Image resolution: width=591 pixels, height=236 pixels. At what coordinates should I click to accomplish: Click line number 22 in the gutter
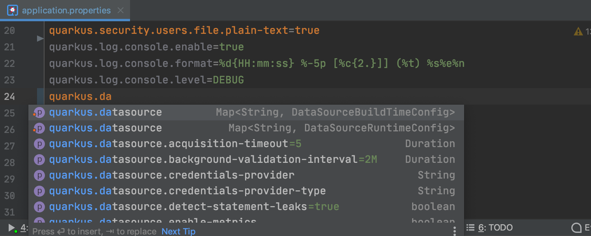9,64
